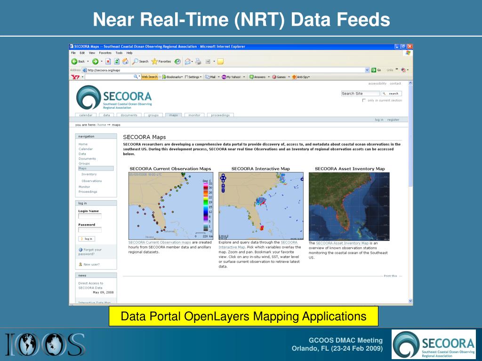Focus the Search Site input field
The height and width of the screenshot is (361, 482).
click(x=360, y=94)
